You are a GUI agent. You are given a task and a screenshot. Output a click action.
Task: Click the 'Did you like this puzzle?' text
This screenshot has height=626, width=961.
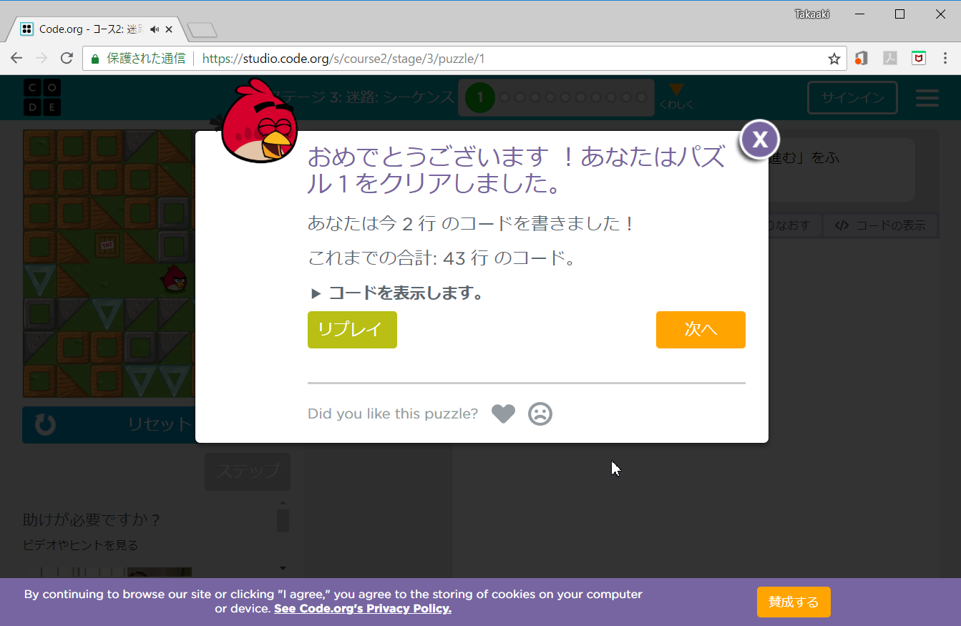tap(393, 414)
